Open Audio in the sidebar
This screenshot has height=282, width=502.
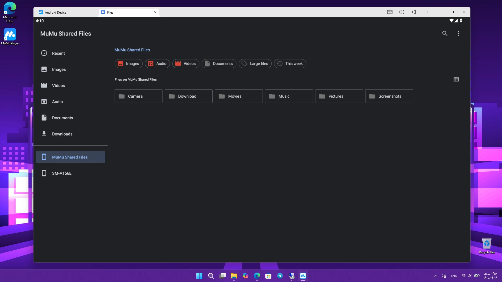click(x=71, y=102)
